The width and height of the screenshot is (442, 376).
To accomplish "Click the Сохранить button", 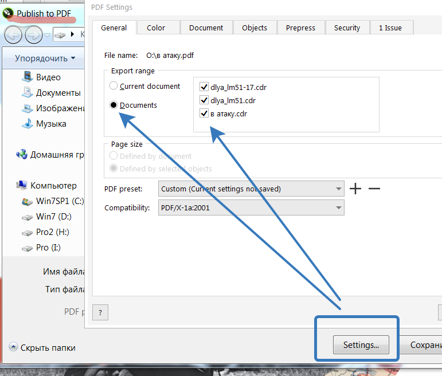I will click(421, 344).
